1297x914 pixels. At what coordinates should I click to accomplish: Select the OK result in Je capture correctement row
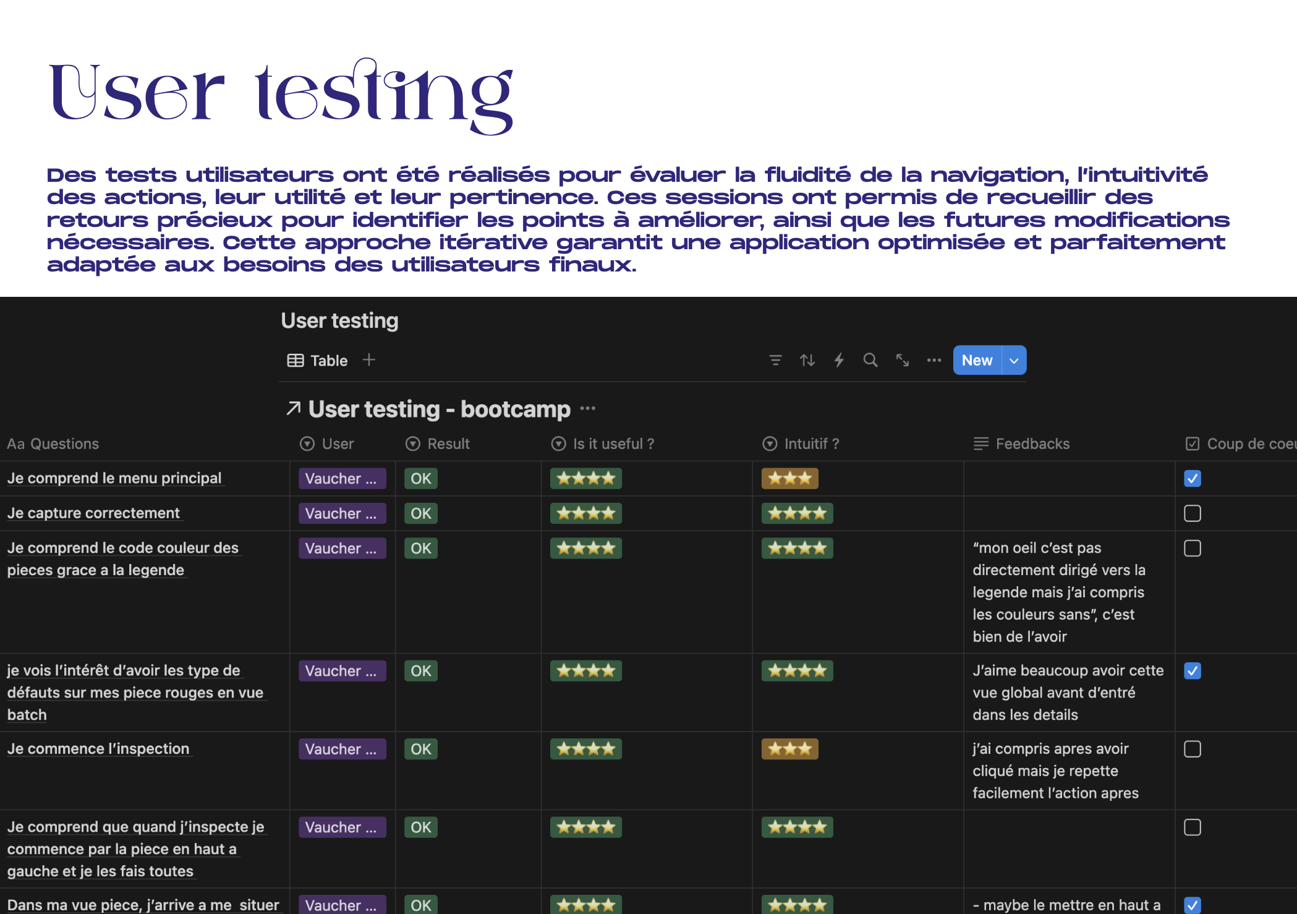(421, 513)
